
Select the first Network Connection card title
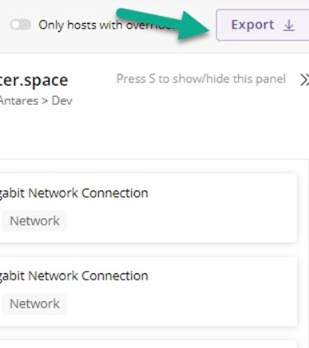click(x=74, y=193)
